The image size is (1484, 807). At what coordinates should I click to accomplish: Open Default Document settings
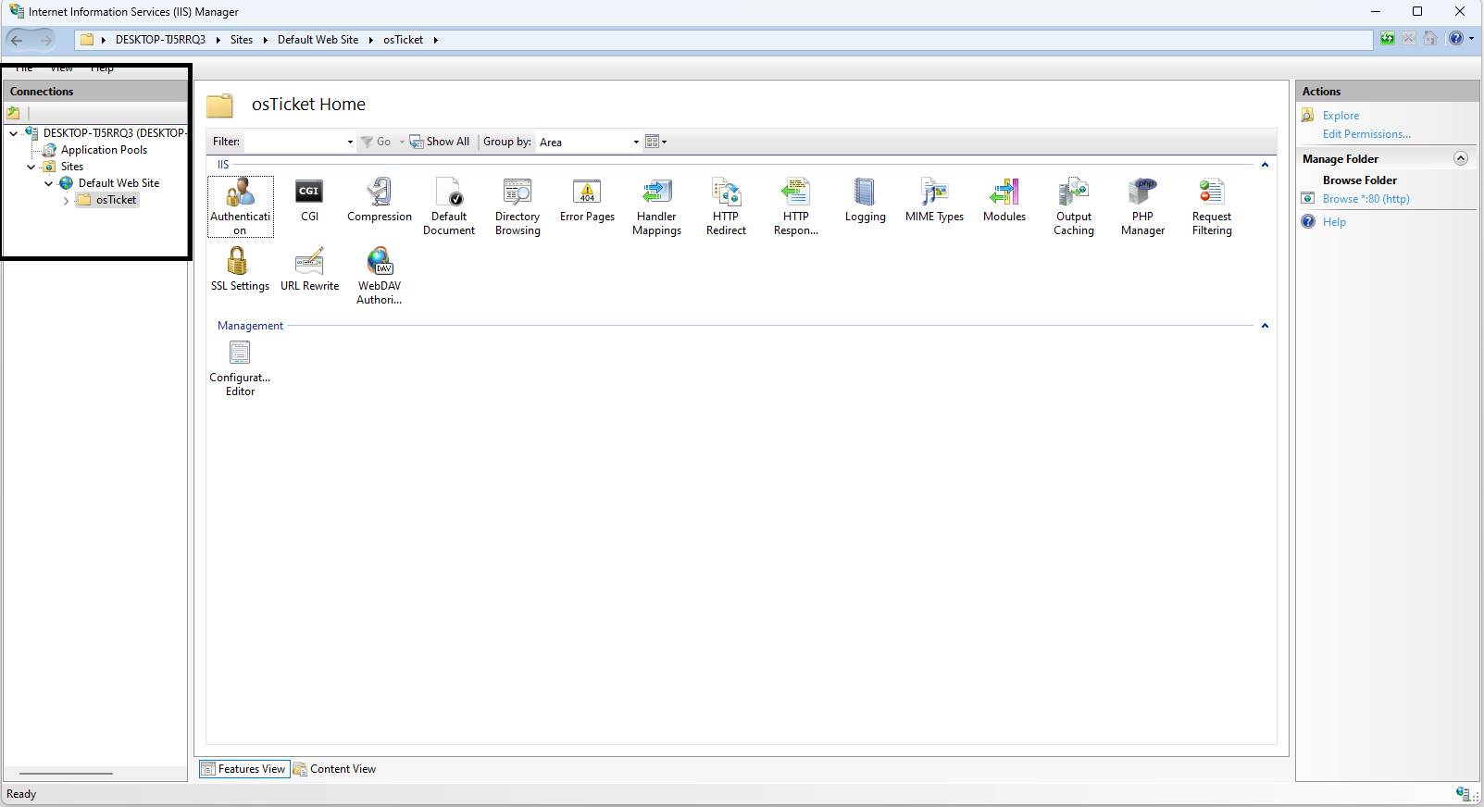click(449, 207)
